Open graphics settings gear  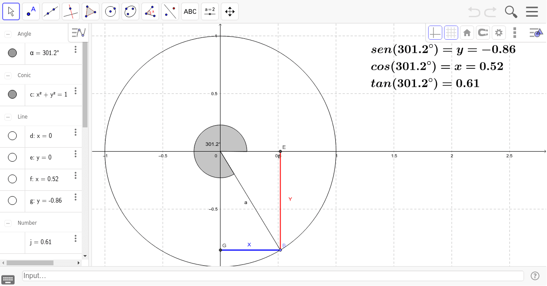pyautogui.click(x=499, y=33)
